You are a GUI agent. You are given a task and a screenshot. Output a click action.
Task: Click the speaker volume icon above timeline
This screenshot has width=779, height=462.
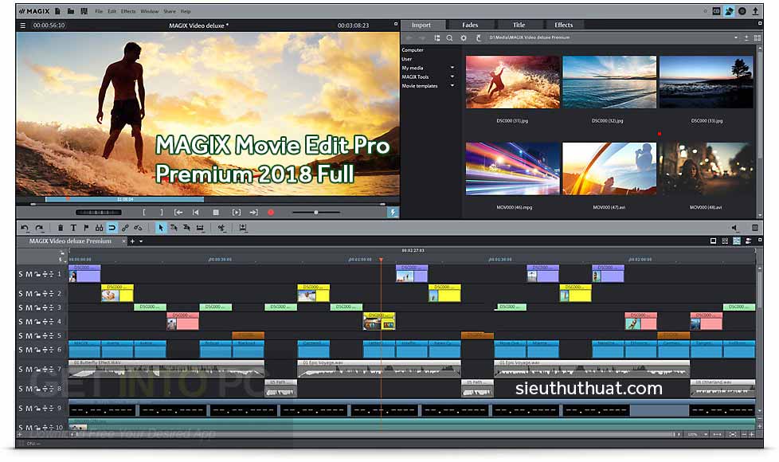pos(734,228)
